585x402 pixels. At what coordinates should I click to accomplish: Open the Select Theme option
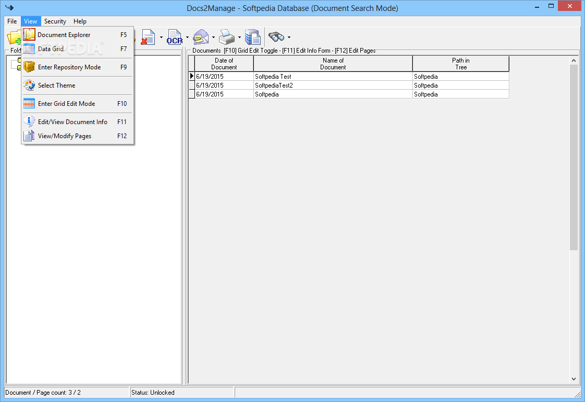click(x=77, y=86)
